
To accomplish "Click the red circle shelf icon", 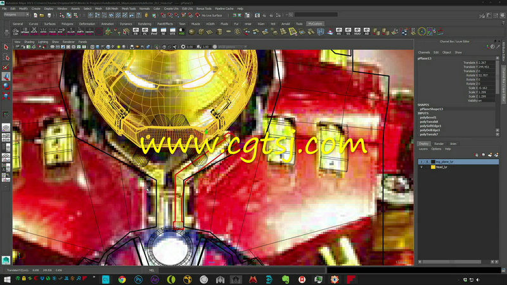I will point(99,32).
